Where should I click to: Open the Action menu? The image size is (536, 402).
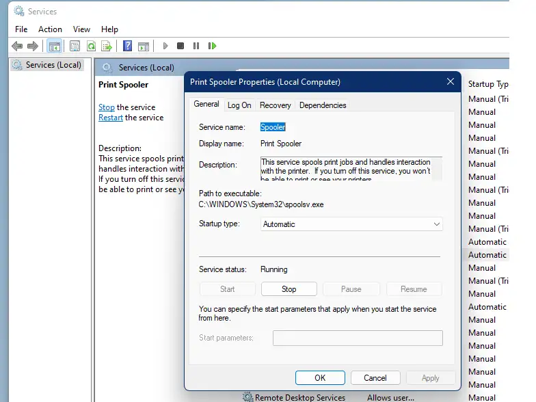click(50, 29)
